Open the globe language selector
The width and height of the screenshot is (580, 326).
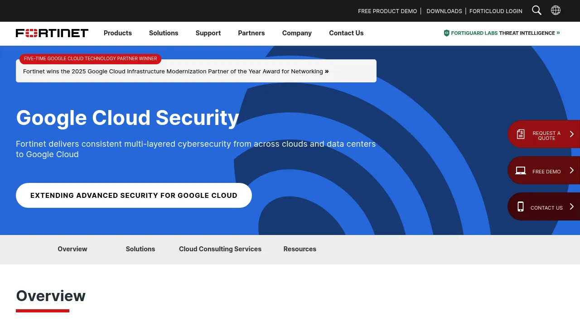[x=556, y=10]
